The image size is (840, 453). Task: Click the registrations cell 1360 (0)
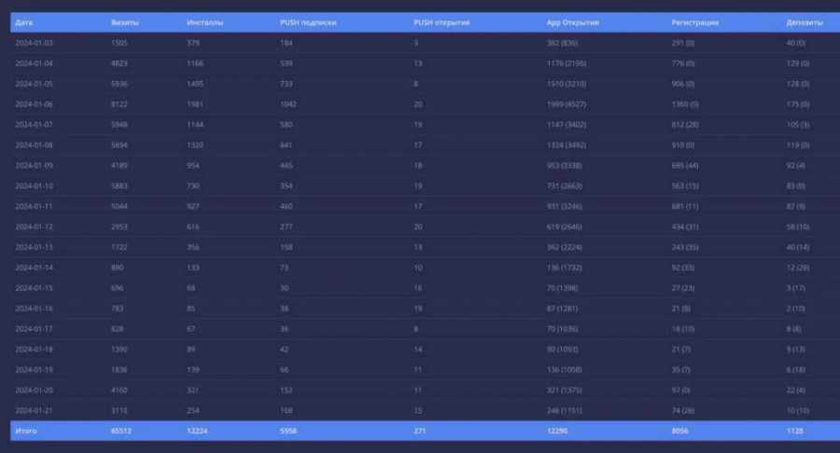(688, 104)
